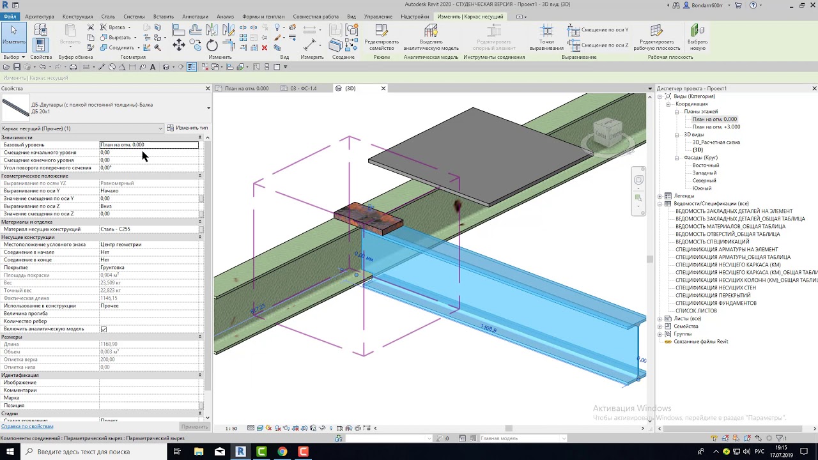Open Справка по свойствам help link
Screen dimensions: 818x460
27,426
